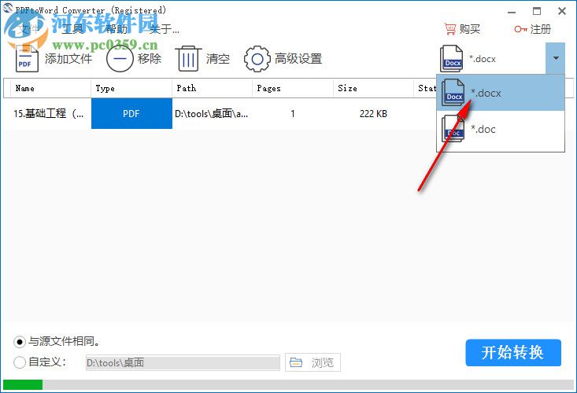Click the key Register icon

pyautogui.click(x=520, y=29)
